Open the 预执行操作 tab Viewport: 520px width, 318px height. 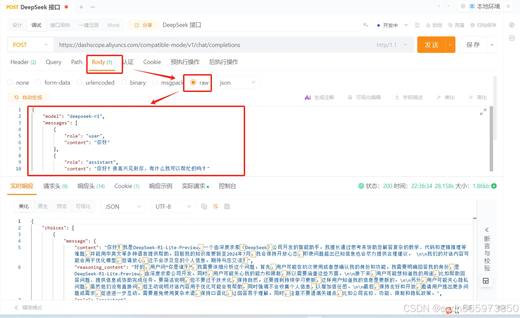coord(185,62)
